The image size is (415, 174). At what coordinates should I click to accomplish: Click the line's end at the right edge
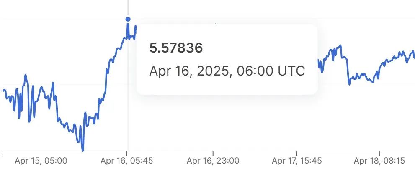pos(414,58)
